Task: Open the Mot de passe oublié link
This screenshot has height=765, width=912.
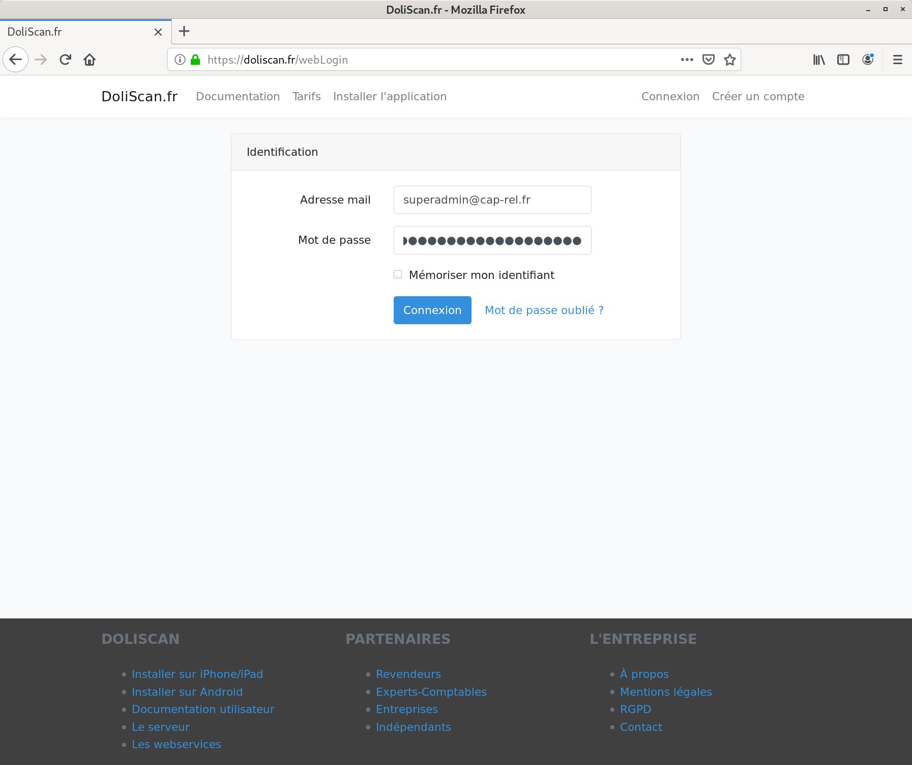Action: [543, 310]
